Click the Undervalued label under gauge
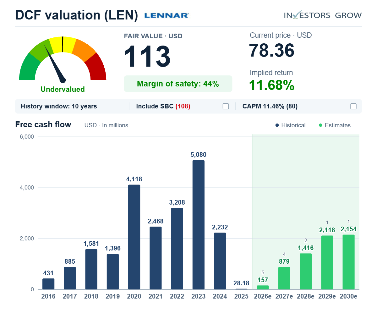Image resolution: width=377 pixels, height=313 pixels. 63,89
